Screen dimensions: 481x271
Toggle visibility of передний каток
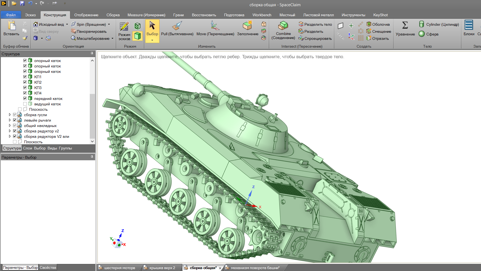pyautogui.click(x=25, y=98)
